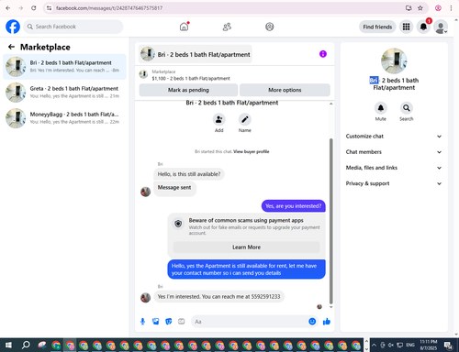
Task: Click message with phone number 5592591233
Action: click(218, 296)
